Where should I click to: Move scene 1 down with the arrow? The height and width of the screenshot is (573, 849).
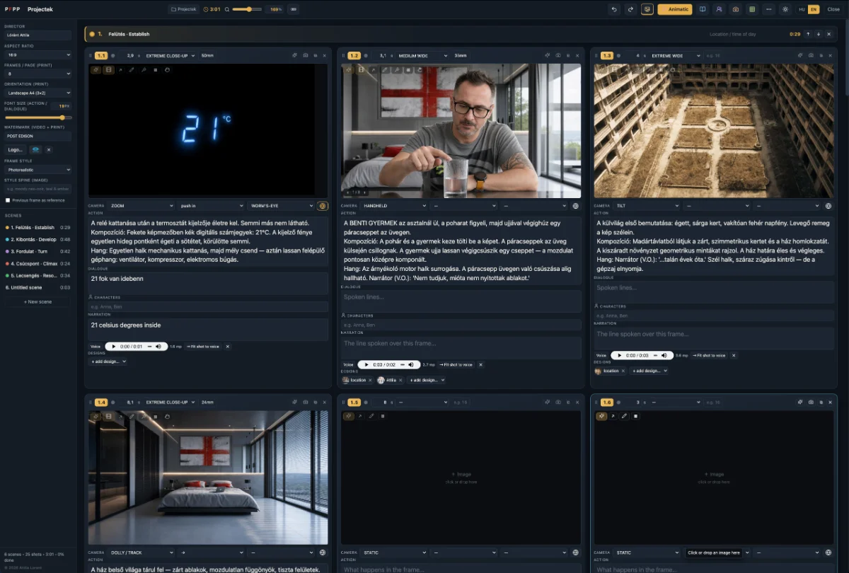coord(819,34)
